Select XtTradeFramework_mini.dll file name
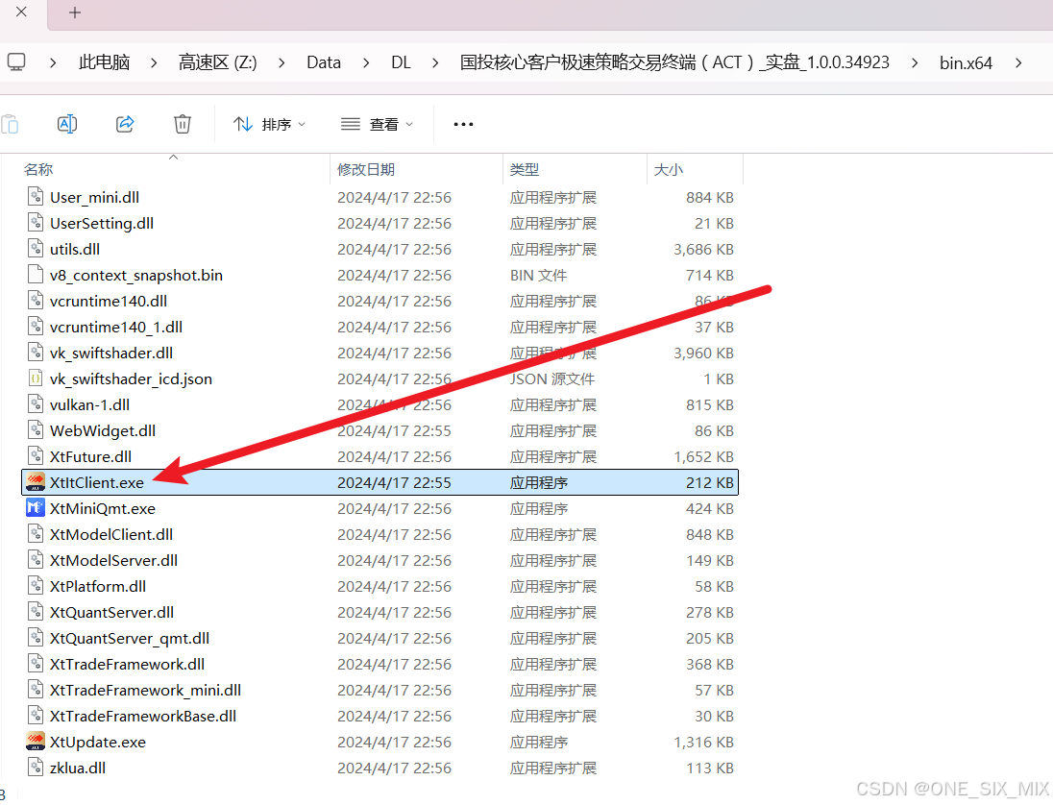This screenshot has width=1053, height=805. (x=145, y=690)
